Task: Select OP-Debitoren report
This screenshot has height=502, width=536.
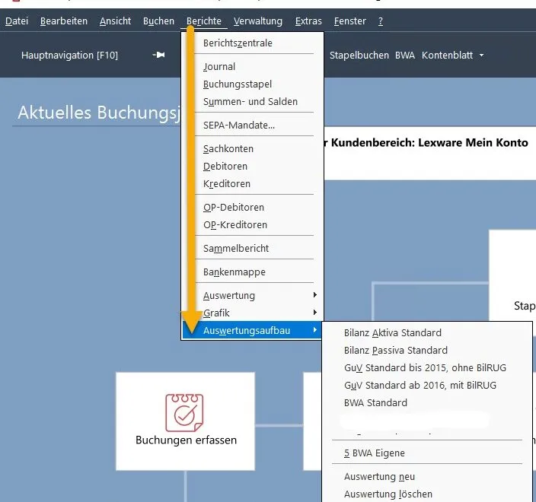Action: 234,208
